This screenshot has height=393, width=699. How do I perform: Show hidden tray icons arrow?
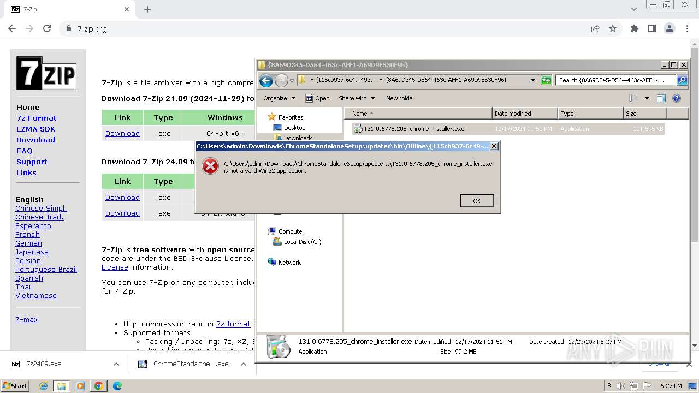(x=609, y=385)
